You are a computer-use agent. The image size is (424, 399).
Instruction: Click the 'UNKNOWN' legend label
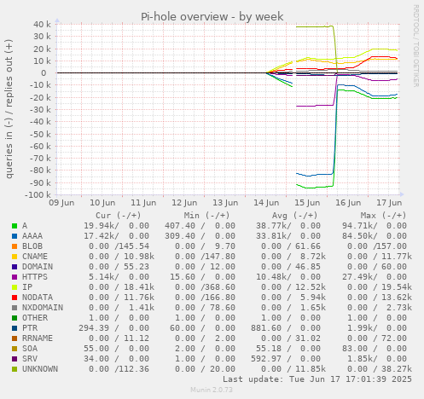click(x=40, y=369)
